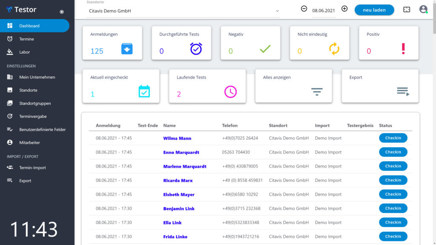The width and height of the screenshot is (436, 245).
Task: Checkin Wilma Mann
Action: click(393, 138)
